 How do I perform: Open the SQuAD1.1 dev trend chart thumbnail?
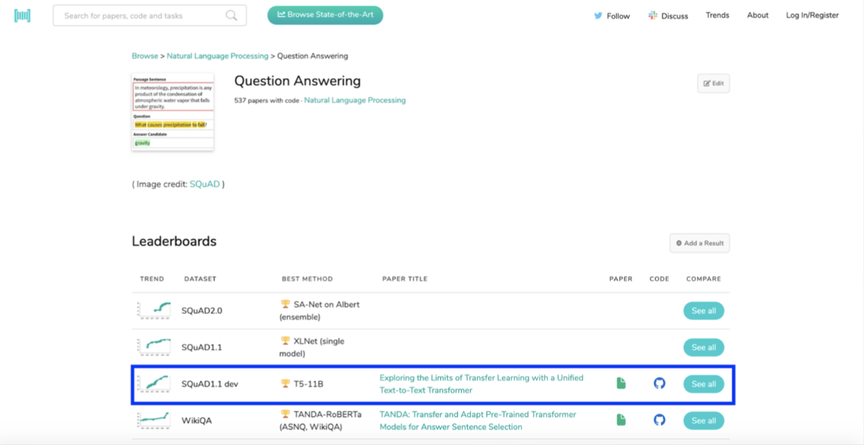(x=154, y=383)
